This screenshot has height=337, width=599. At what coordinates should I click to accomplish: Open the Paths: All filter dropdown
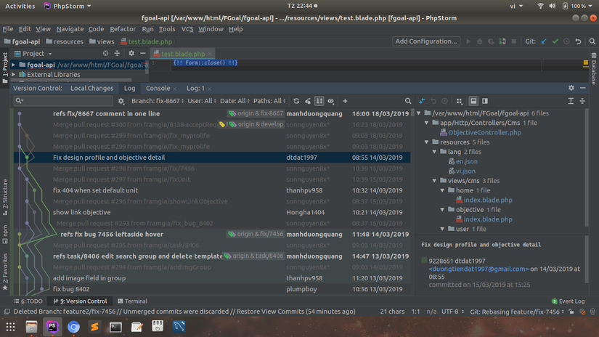coord(269,101)
